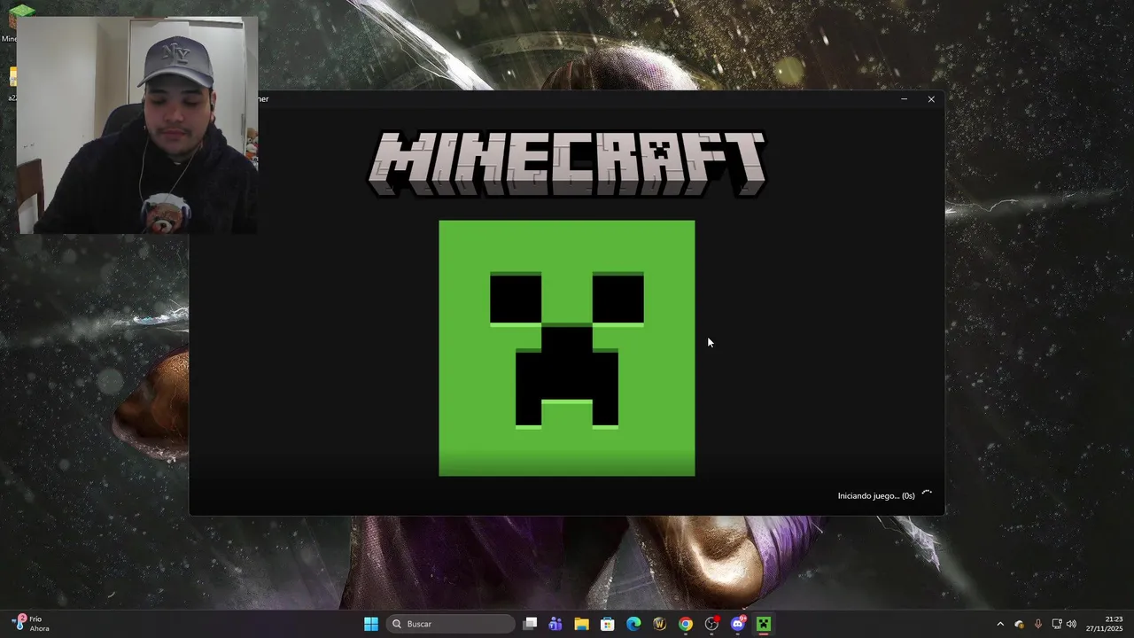Click the webcam overlay video

click(137, 125)
